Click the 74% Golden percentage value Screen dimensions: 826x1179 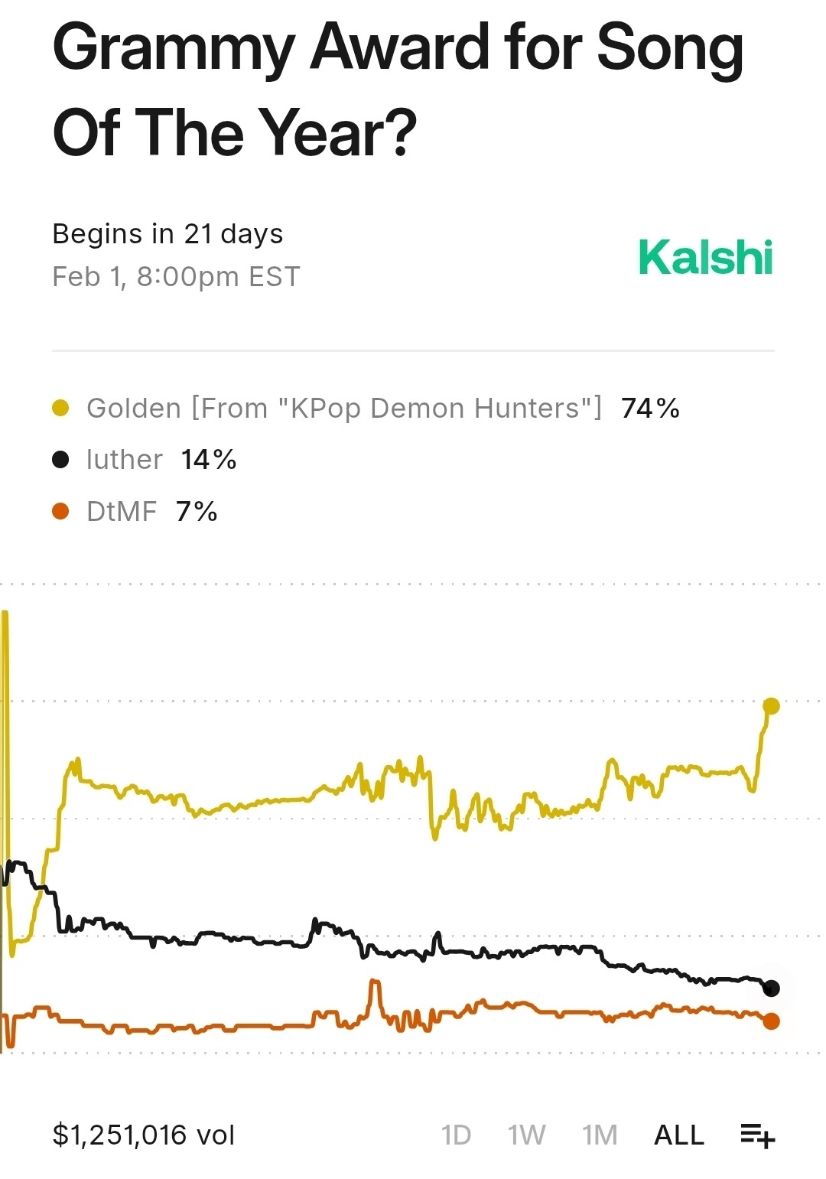pos(650,409)
